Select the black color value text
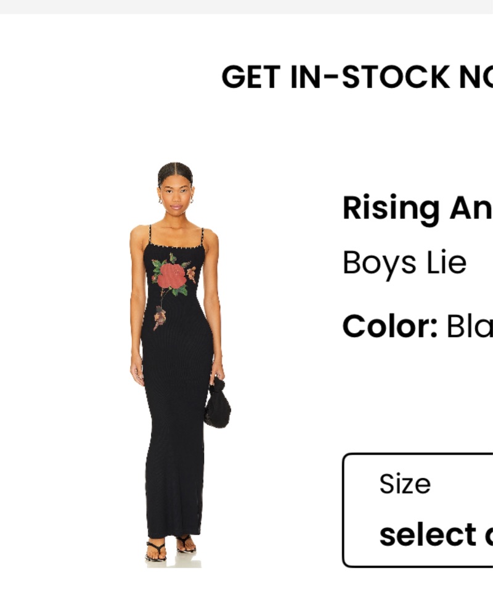This screenshot has height=616, width=493. click(470, 326)
